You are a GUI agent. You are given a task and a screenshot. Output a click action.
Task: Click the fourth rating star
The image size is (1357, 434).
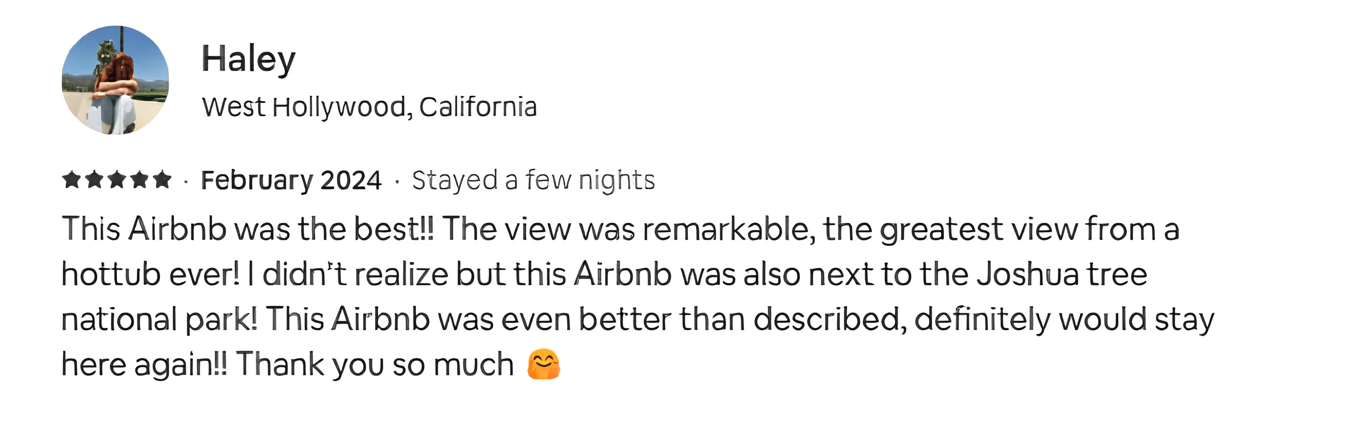[x=140, y=180]
